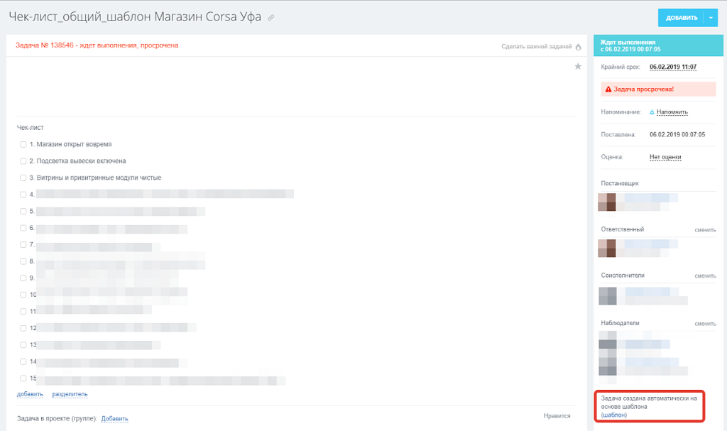This screenshot has width=727, height=431.
Task: Click the bell icon next to Напомнить
Action: (652, 112)
